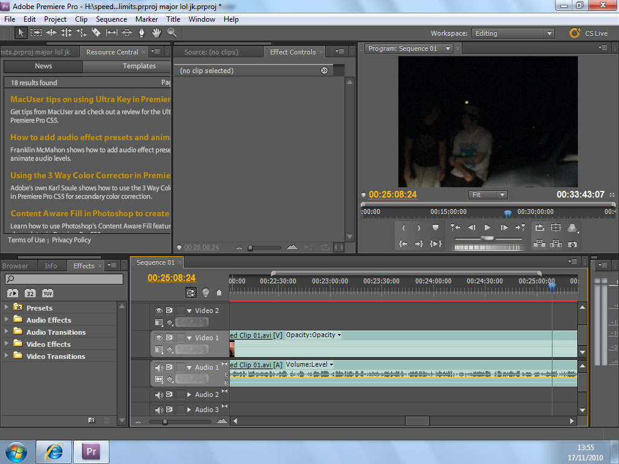Image resolution: width=619 pixels, height=464 pixels.
Task: Select the Zoom tool
Action: pyautogui.click(x=172, y=33)
